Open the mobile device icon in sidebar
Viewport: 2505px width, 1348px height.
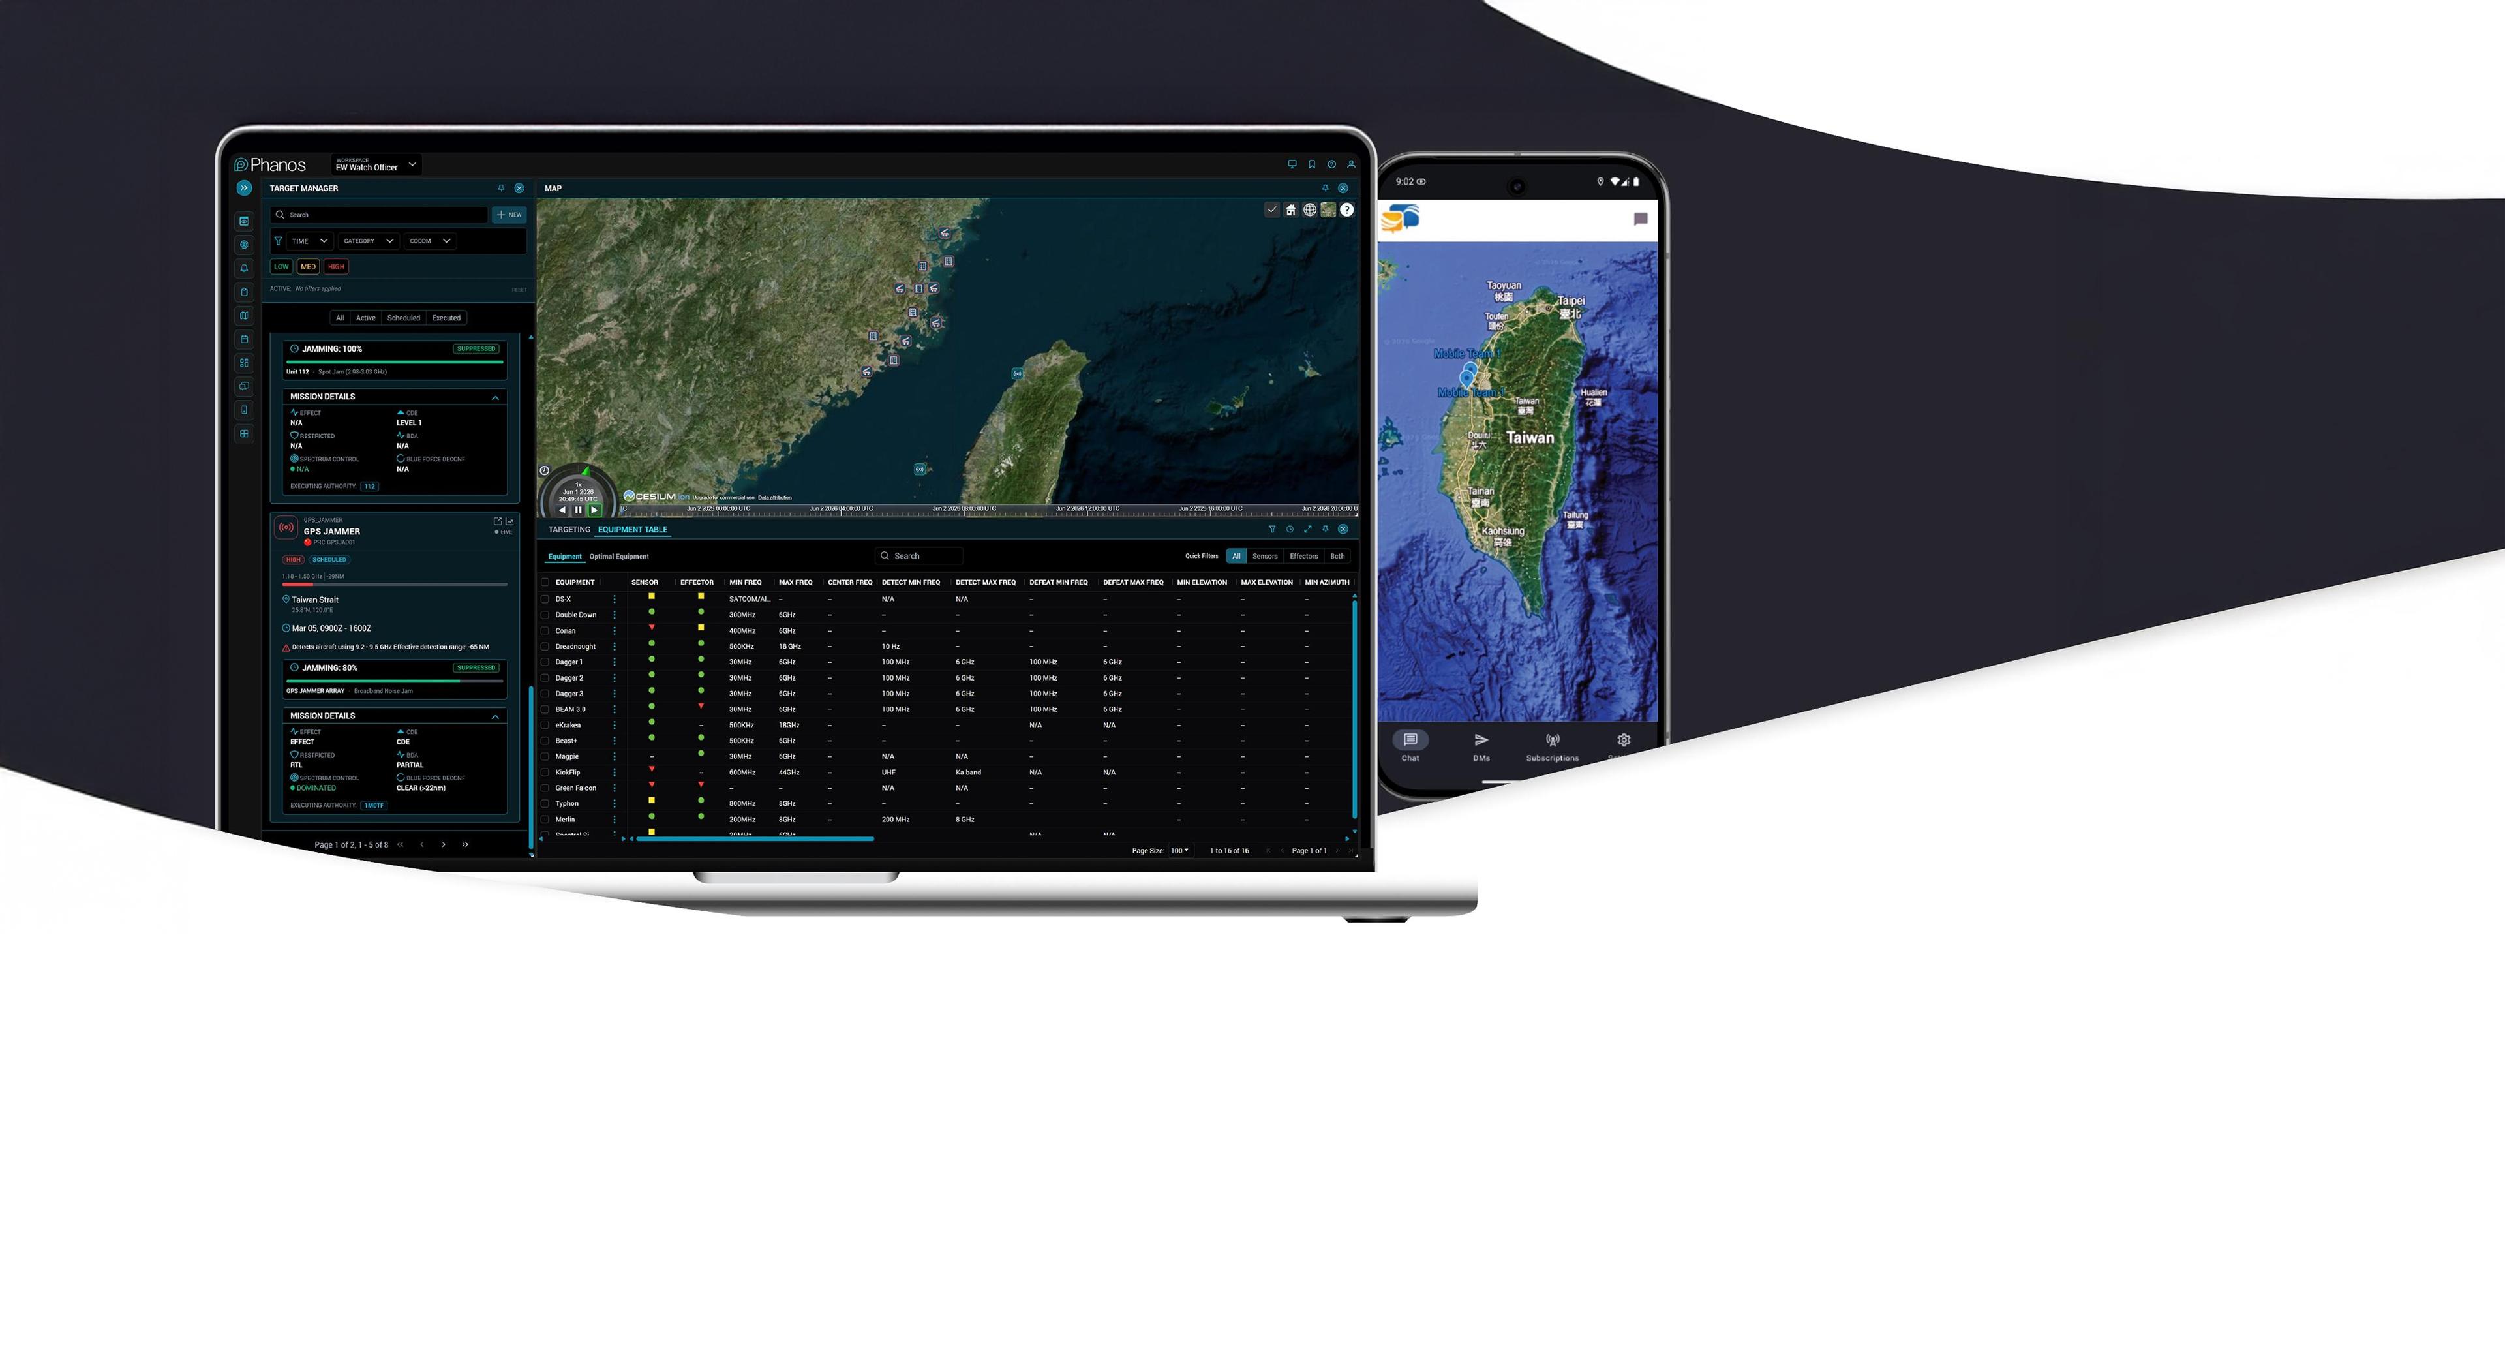point(244,410)
